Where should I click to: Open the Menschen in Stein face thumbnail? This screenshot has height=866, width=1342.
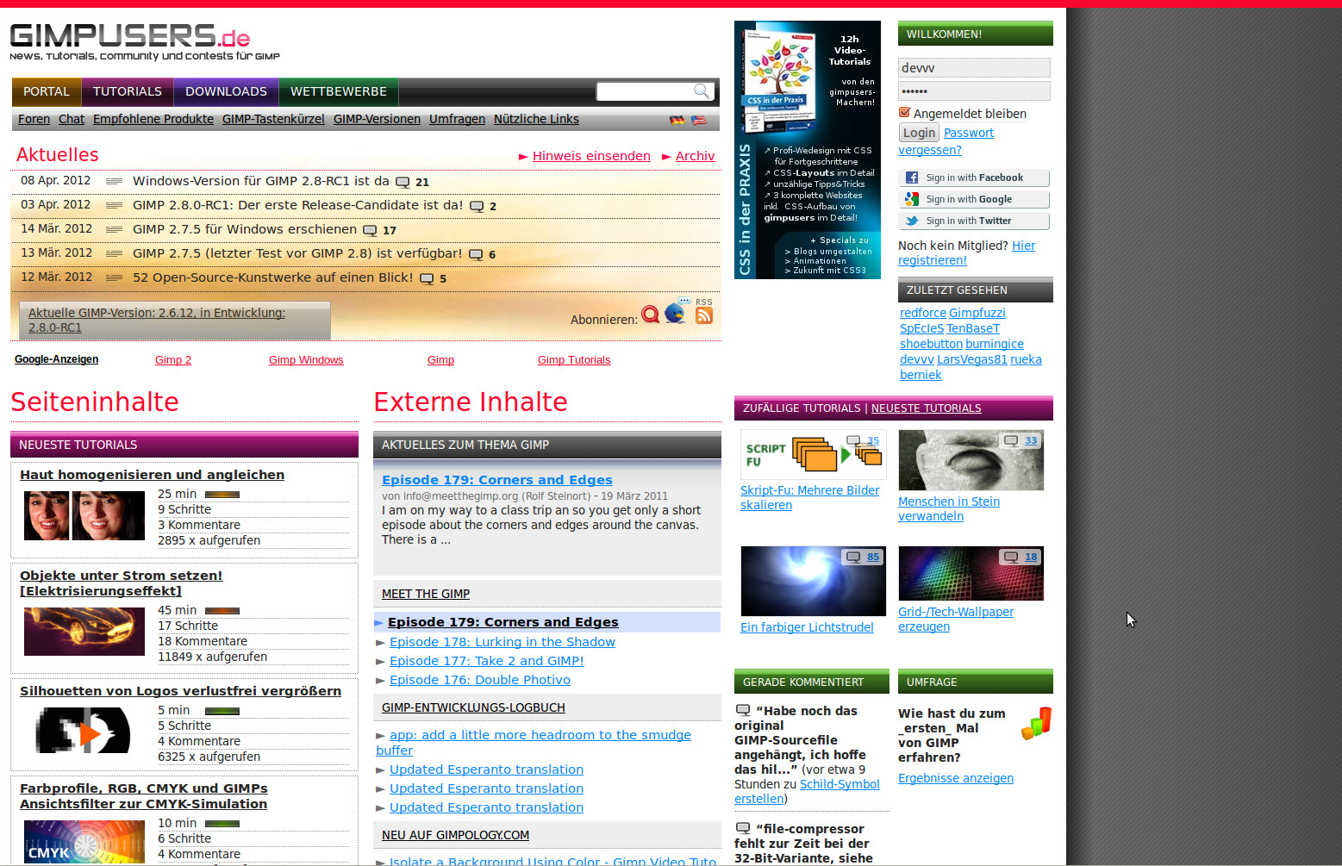click(x=971, y=460)
